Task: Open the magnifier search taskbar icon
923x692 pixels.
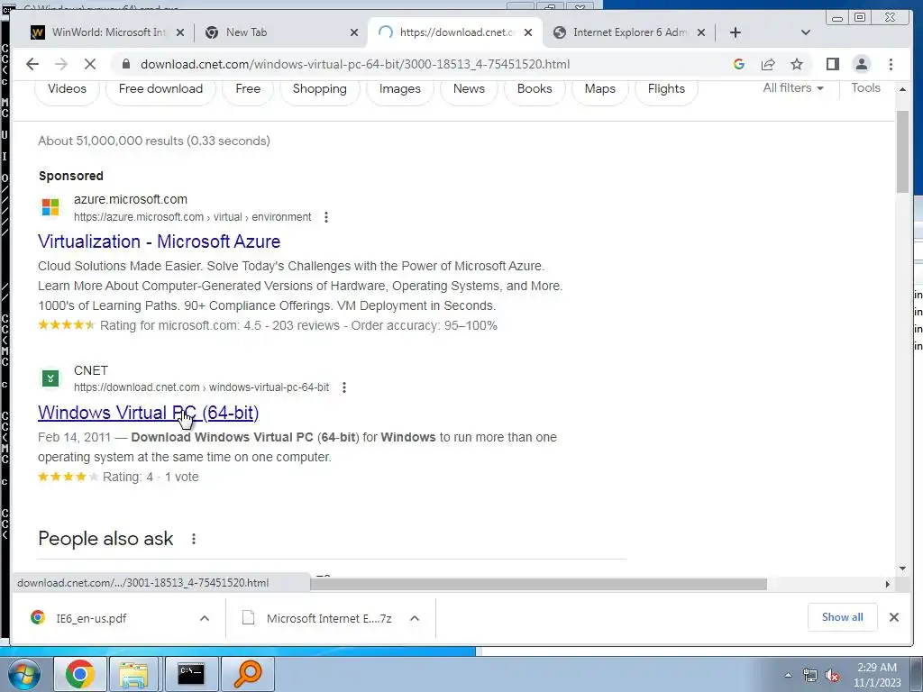Action: pos(248,674)
